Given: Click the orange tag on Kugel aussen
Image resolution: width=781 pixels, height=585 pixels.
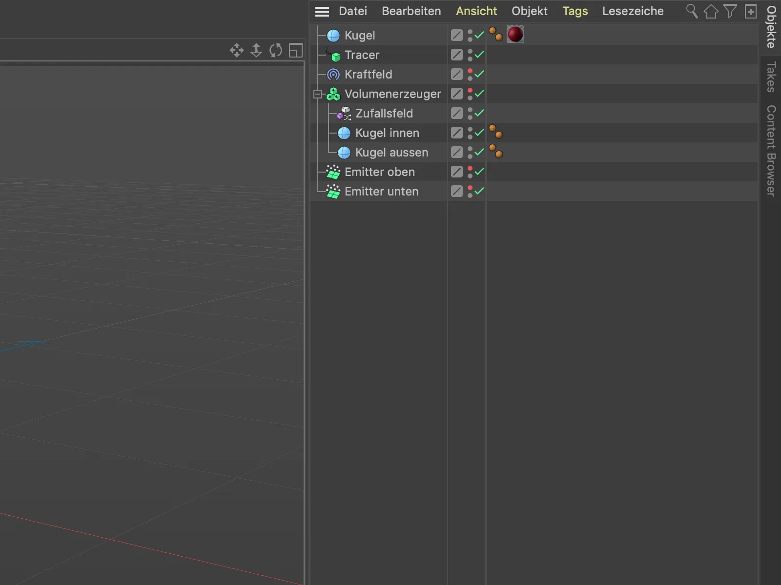Looking at the screenshot, I should [496, 152].
